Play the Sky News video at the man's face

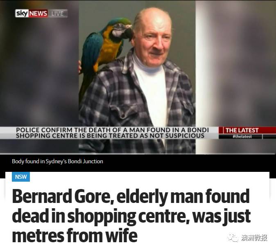click(152, 39)
